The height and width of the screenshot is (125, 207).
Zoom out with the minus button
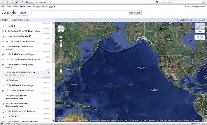[61, 67]
